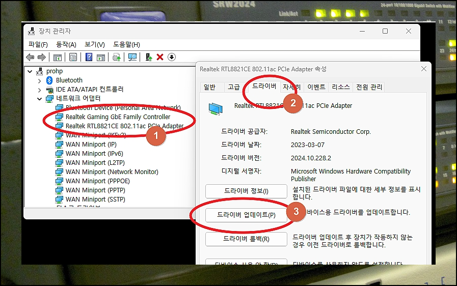Open the 파일(F) menu
Viewport: 457px width, 286px height.
[x=38, y=45]
